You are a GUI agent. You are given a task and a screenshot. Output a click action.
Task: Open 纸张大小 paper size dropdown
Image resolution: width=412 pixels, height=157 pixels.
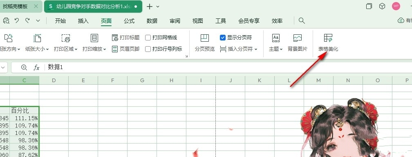pyautogui.click(x=37, y=49)
